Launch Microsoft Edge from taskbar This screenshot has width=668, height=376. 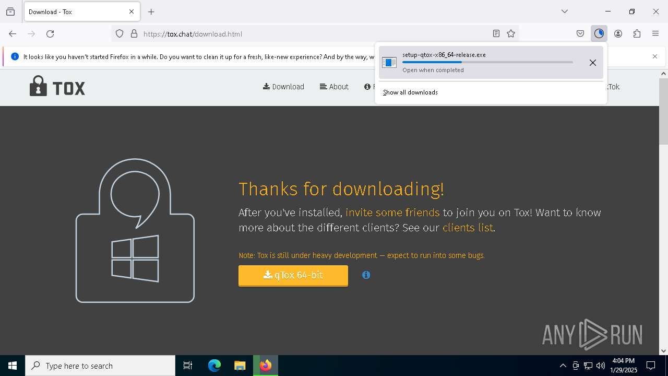pos(214,366)
